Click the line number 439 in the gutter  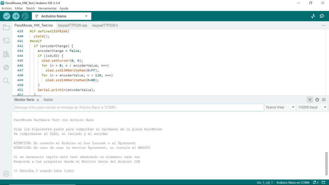20,31
